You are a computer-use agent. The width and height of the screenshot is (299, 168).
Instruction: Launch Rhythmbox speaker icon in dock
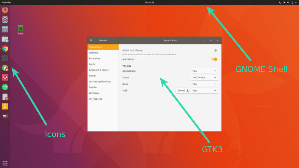[5, 20]
